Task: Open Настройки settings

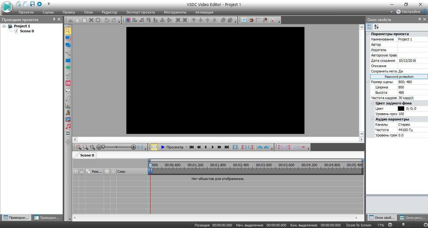Action: (x=408, y=12)
